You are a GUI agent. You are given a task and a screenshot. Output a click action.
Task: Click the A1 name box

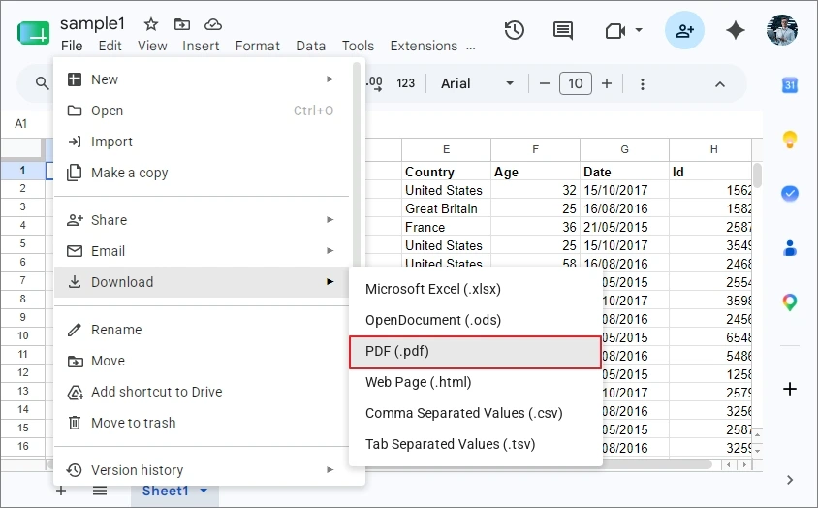click(x=21, y=124)
